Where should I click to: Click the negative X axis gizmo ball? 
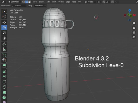(x=125, y=15)
